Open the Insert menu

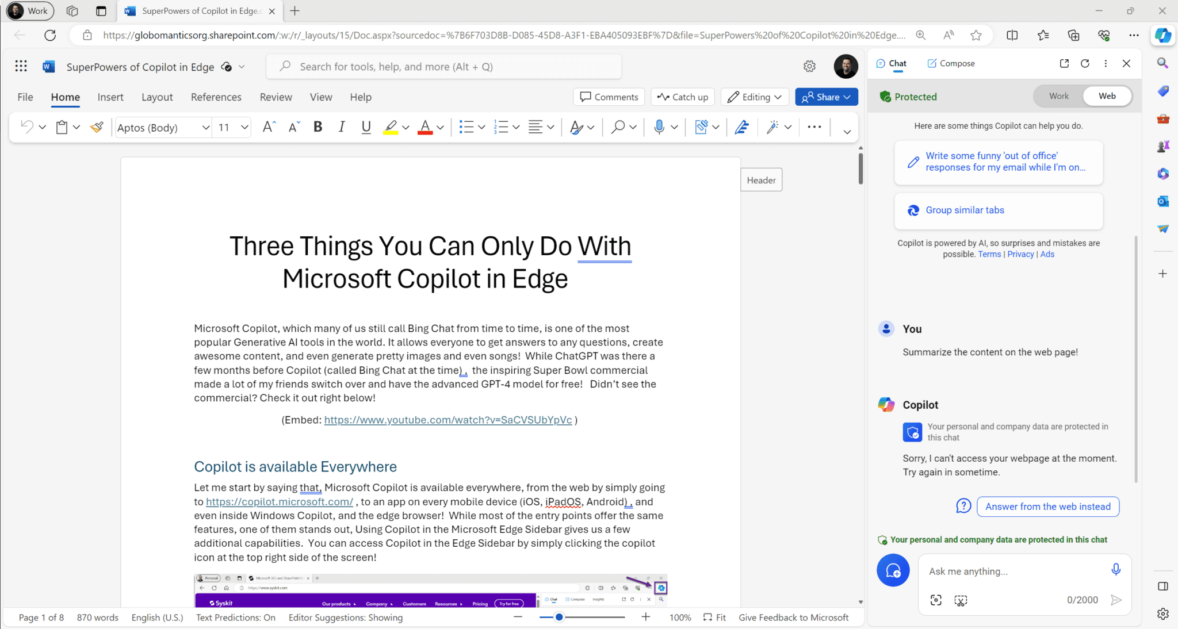[110, 97]
